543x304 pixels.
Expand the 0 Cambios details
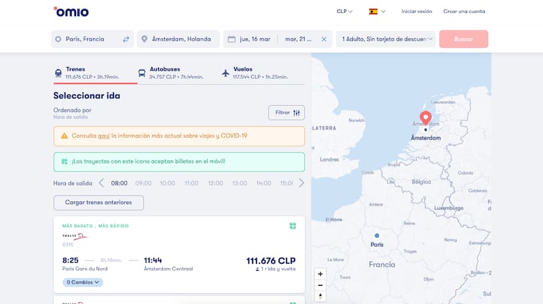pos(83,282)
